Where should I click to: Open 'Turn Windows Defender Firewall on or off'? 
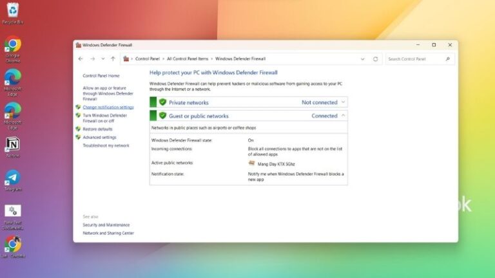coord(105,118)
